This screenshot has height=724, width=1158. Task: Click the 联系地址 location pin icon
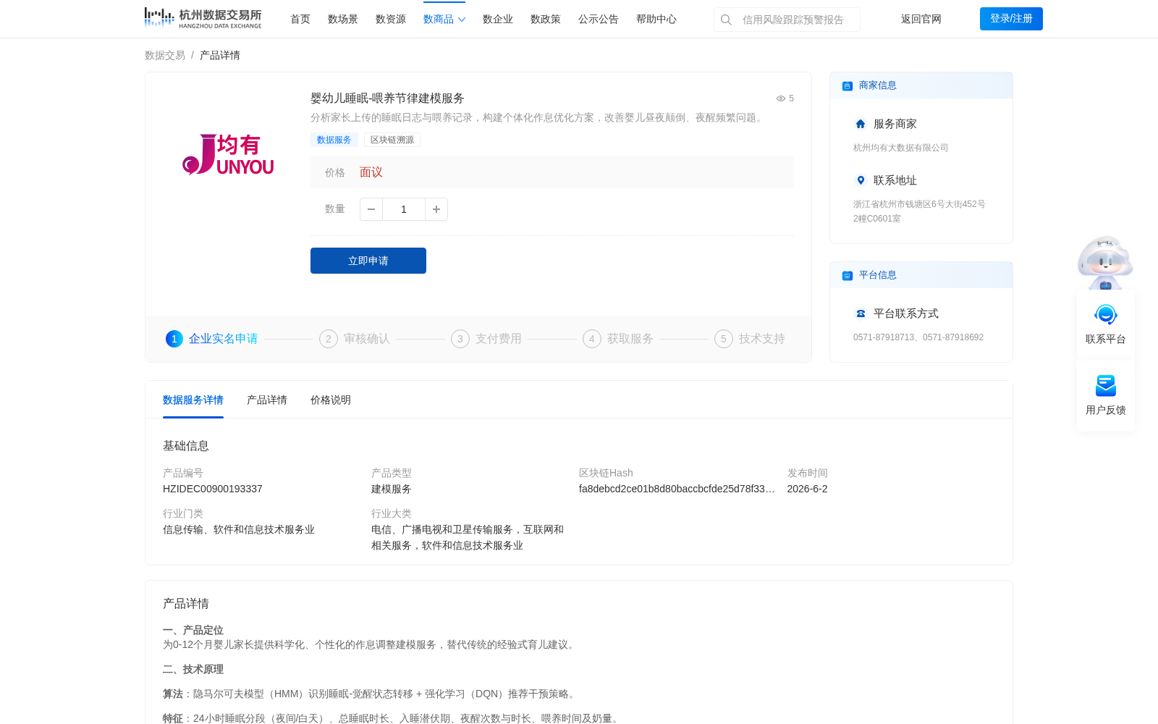pyautogui.click(x=861, y=180)
